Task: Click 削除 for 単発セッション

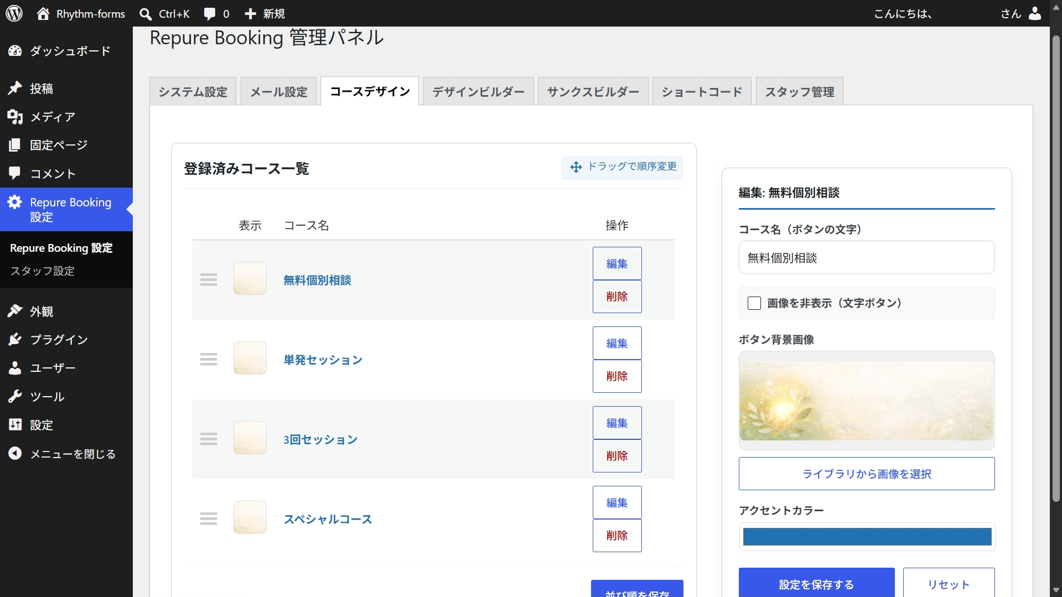Action: tap(617, 376)
